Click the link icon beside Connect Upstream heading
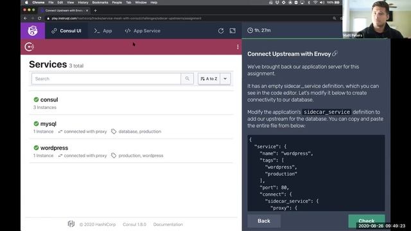 (x=335, y=54)
